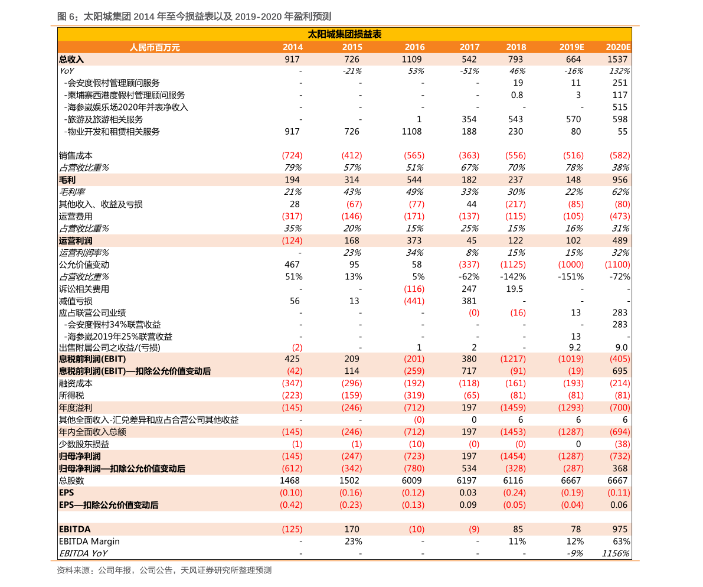Click the '人民币百万元' header cell
Image resolution: width=703 pixels, height=587 pixels.
[155, 47]
